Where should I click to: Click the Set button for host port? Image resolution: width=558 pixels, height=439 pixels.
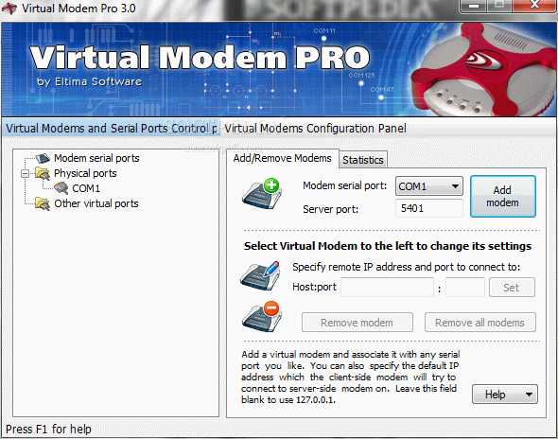point(512,288)
